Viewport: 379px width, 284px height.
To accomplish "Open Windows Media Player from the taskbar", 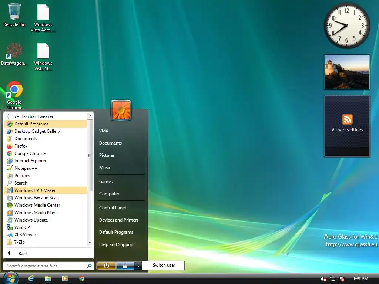I will point(64,279).
